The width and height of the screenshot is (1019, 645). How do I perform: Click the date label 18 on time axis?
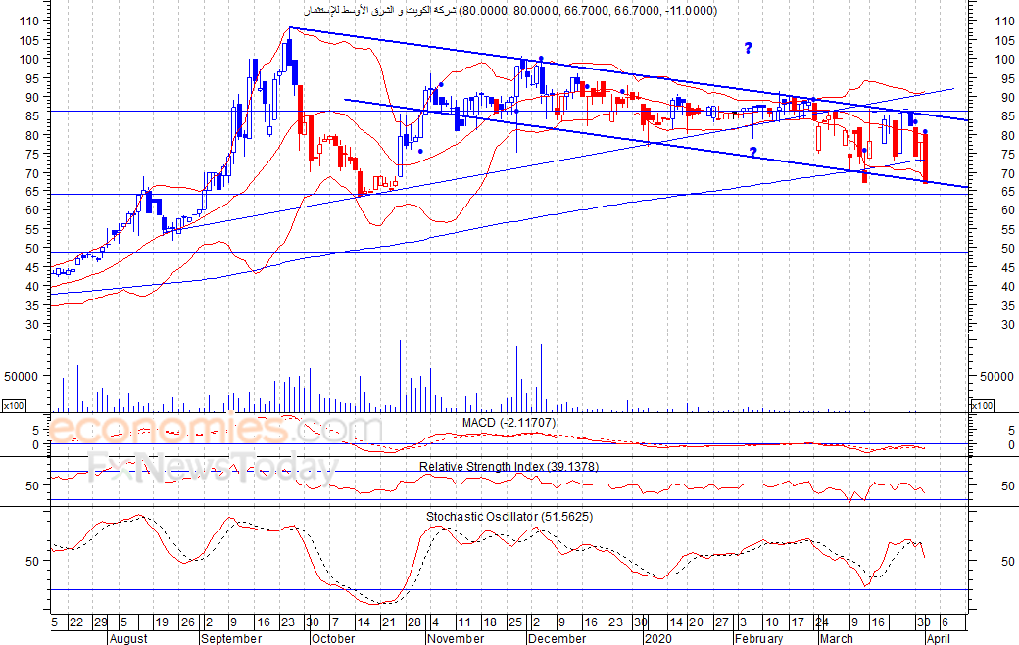point(490,622)
